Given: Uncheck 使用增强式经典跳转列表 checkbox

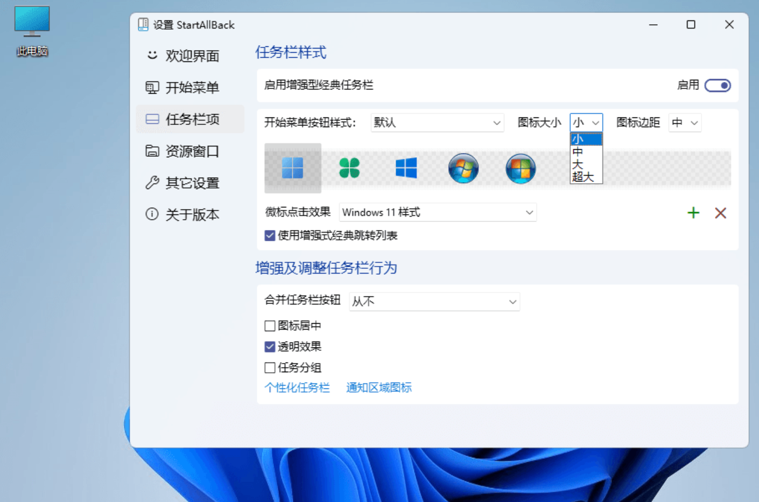Looking at the screenshot, I should [x=270, y=235].
